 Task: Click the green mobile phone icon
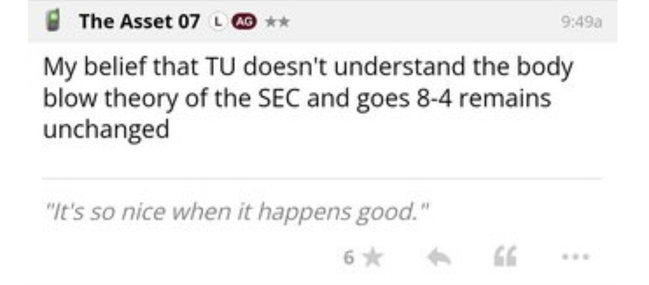[x=54, y=21]
